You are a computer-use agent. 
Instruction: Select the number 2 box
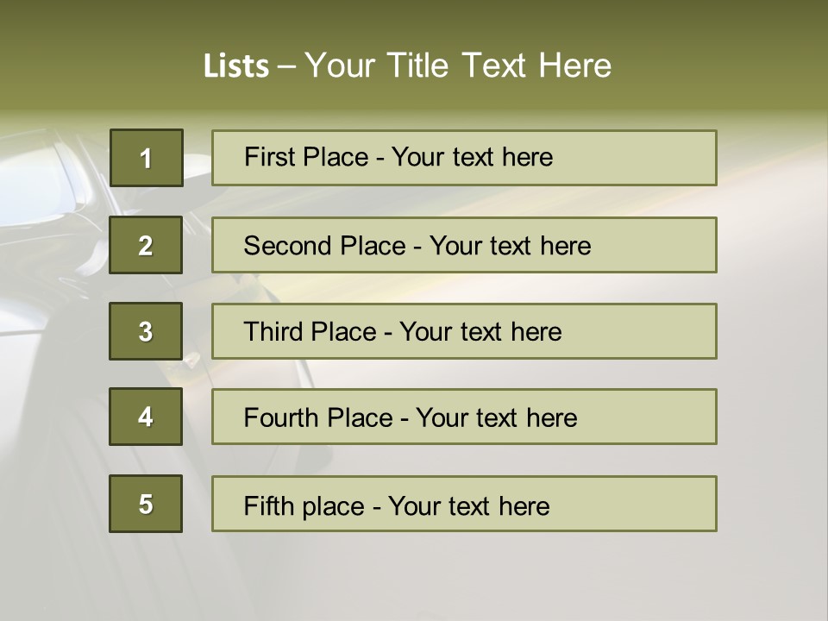146,245
